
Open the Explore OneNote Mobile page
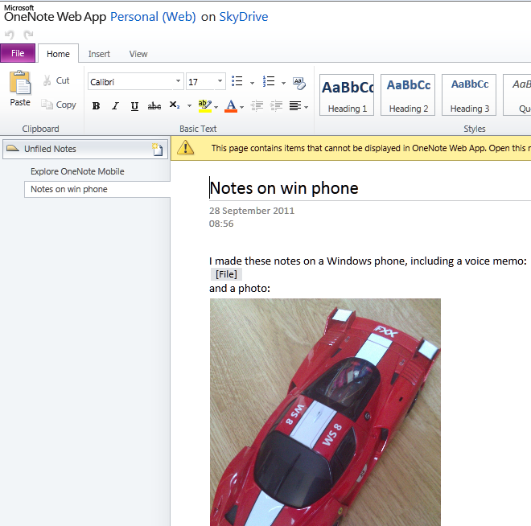point(77,171)
